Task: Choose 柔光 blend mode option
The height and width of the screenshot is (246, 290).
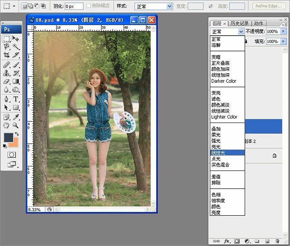Action: 216,135
